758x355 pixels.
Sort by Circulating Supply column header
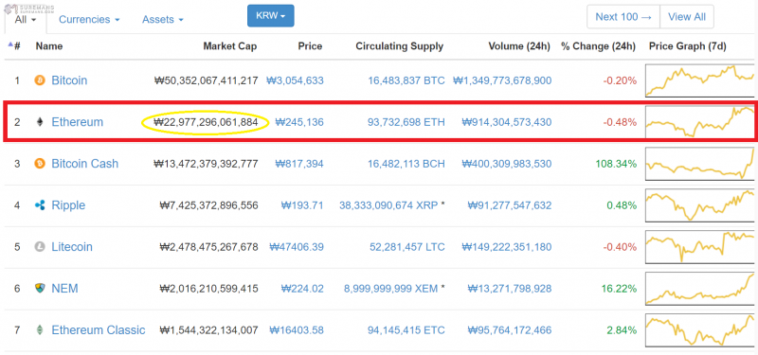(x=399, y=46)
